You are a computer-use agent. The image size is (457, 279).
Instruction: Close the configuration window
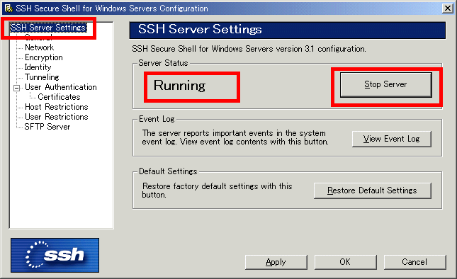(447, 8)
